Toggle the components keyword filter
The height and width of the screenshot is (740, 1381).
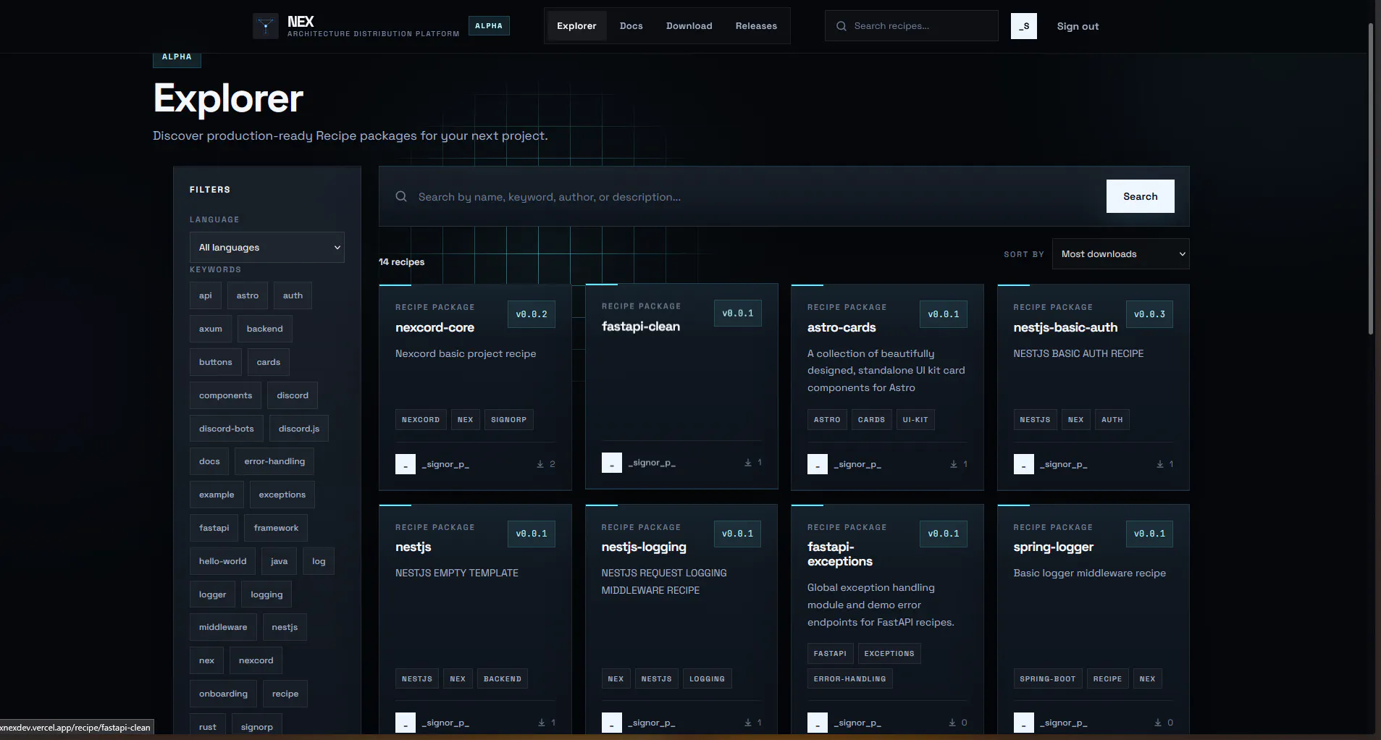(226, 395)
